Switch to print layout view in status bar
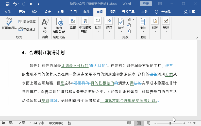Image resolution: width=201 pixels, height=126 pixels. click(x=139, y=123)
